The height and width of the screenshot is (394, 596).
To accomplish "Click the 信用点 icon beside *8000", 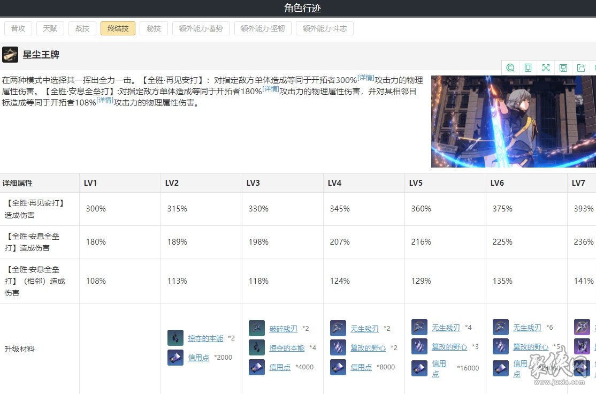I will [x=338, y=367].
